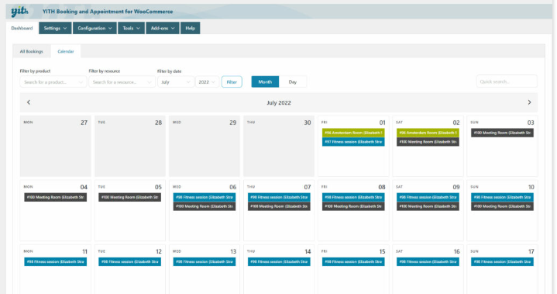The width and height of the screenshot is (557, 294).
Task: Open the Filter by product dropdown
Action: click(53, 82)
